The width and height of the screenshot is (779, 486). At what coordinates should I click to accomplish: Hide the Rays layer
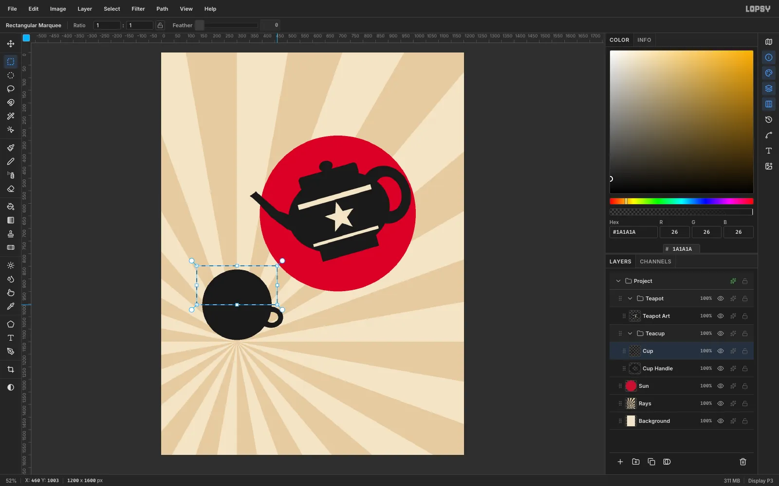[x=721, y=403]
